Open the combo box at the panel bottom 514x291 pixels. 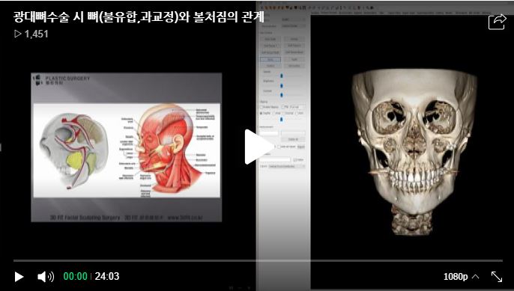287,166
